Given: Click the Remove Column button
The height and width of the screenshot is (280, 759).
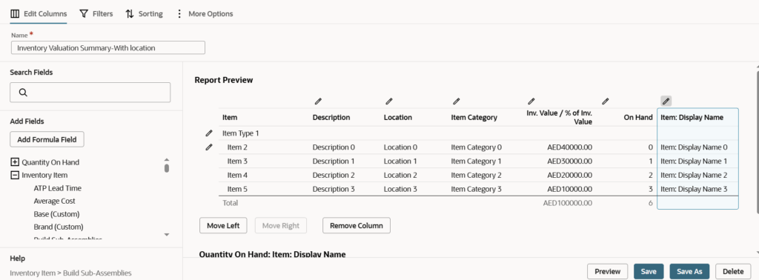Looking at the screenshot, I should [x=357, y=225].
